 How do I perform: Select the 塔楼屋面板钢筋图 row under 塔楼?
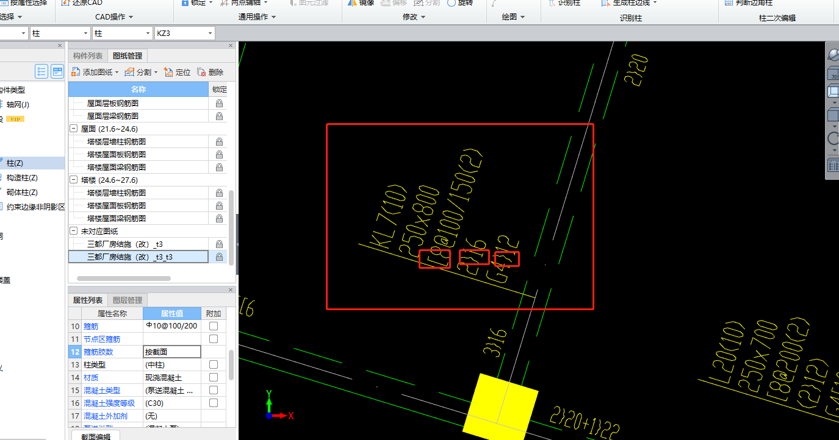click(x=139, y=206)
